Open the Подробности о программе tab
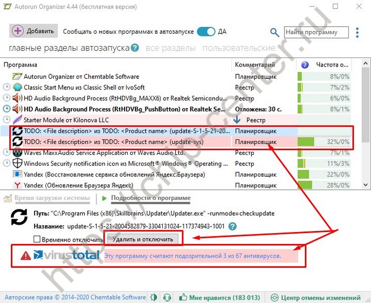The image size is (371, 303). pyautogui.click(x=151, y=198)
